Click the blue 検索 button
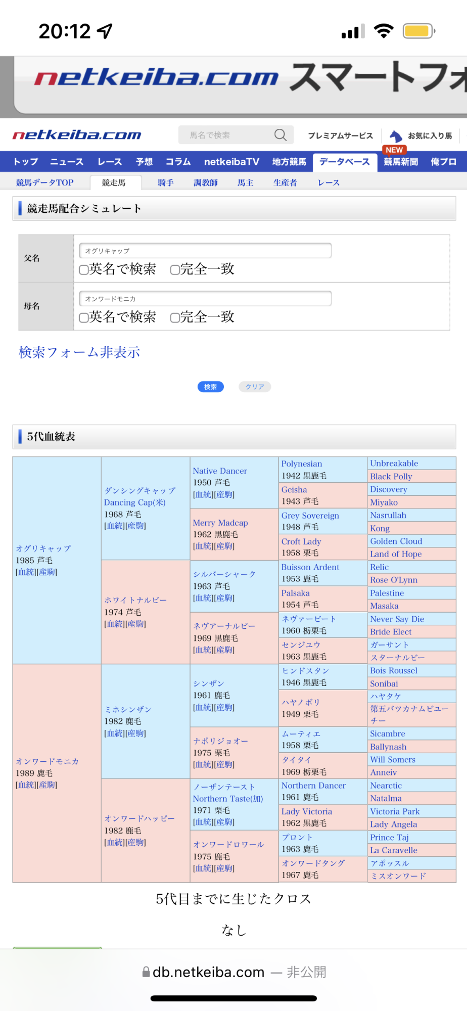This screenshot has width=467, height=1011. point(210,387)
